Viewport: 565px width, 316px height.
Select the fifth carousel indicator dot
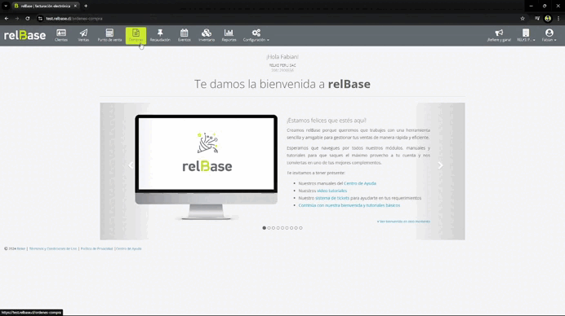point(282,228)
